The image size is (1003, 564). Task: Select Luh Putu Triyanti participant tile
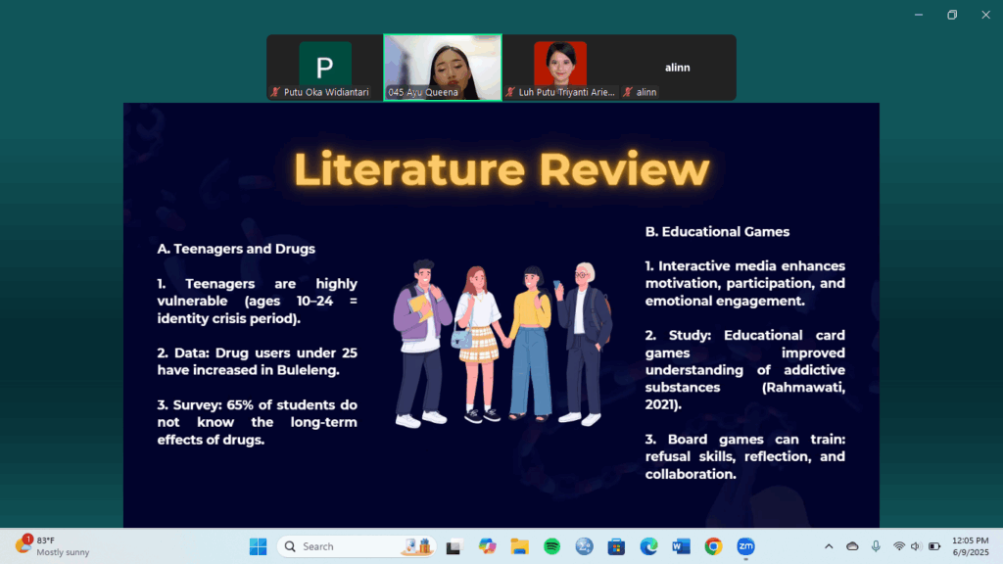(560, 68)
